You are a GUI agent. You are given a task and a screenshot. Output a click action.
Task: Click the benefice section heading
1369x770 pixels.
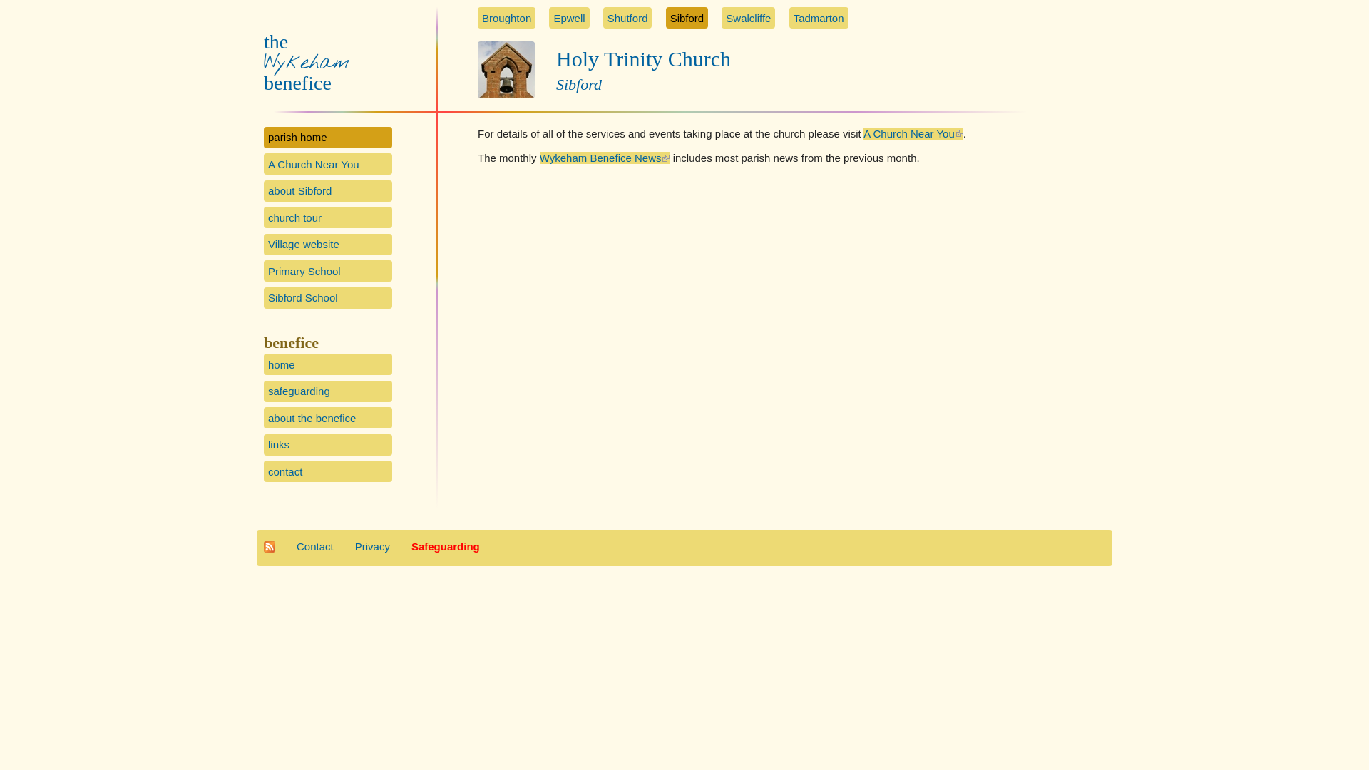point(291,343)
